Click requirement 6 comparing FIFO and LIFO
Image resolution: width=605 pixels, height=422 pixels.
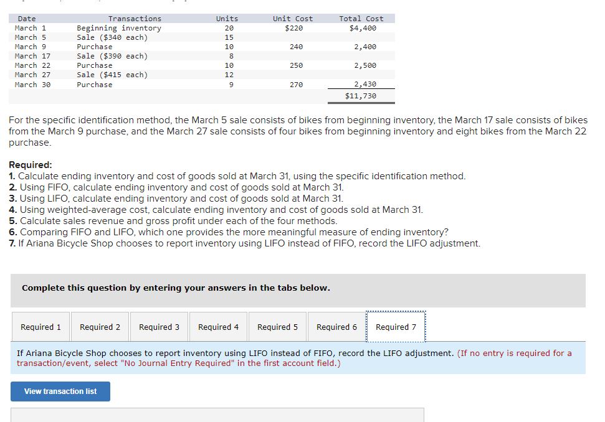(229, 232)
